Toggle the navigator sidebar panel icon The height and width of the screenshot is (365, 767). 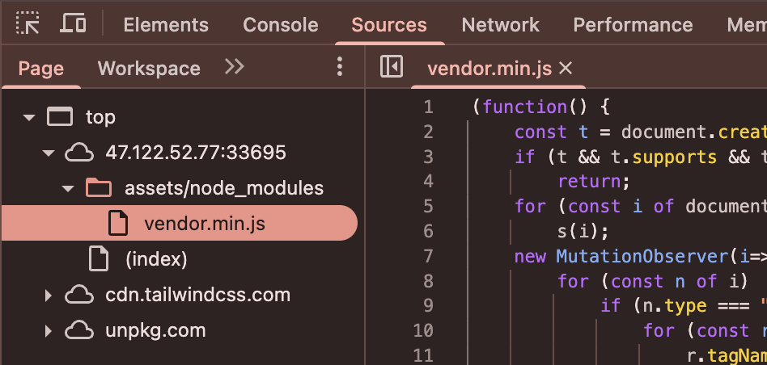coord(392,67)
